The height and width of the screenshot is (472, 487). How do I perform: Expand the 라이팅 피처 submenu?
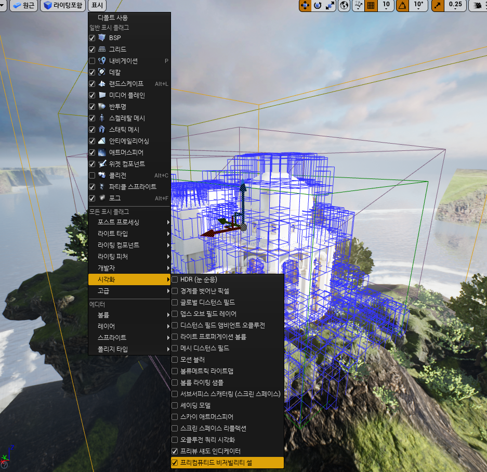[x=129, y=257]
